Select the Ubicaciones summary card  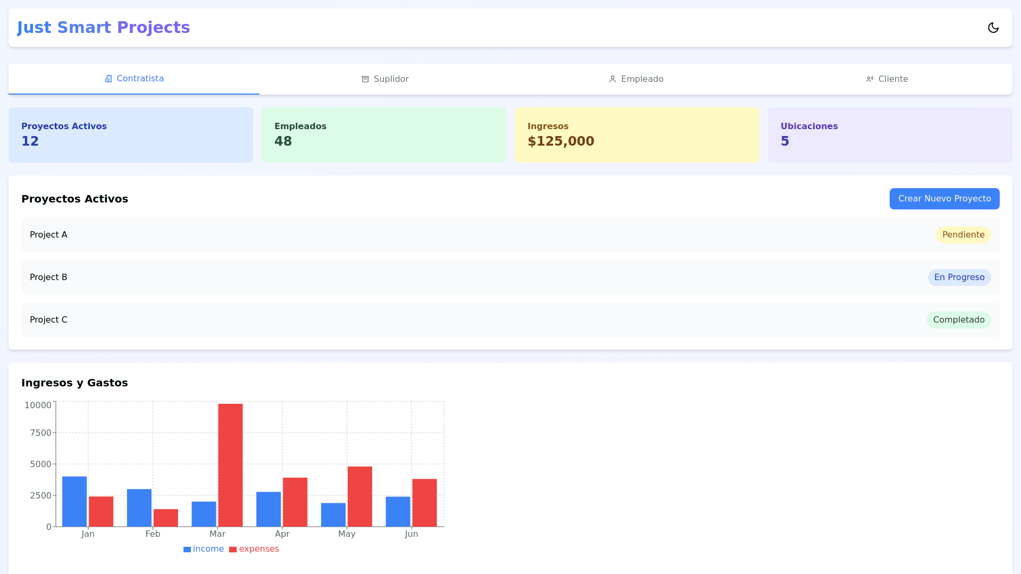click(890, 135)
